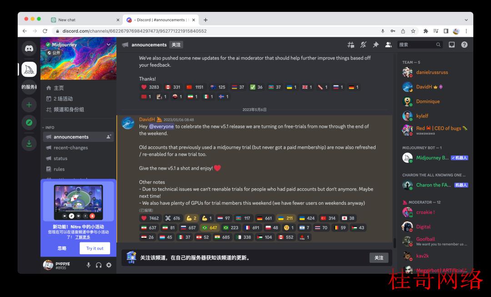Toggle the heart reaction with 3283
491x297 pixels.
tap(150, 87)
